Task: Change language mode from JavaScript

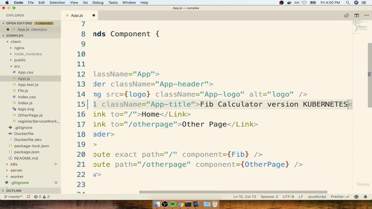Action: [x=317, y=197]
